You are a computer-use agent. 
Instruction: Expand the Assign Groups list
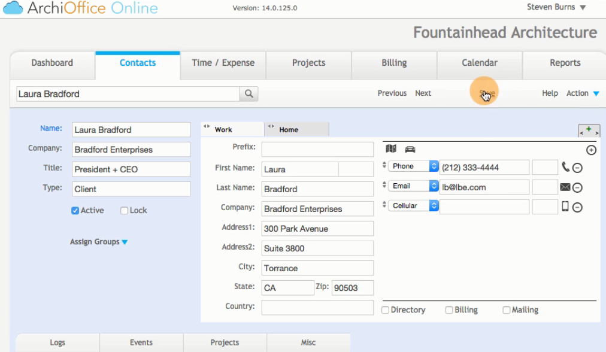99,242
